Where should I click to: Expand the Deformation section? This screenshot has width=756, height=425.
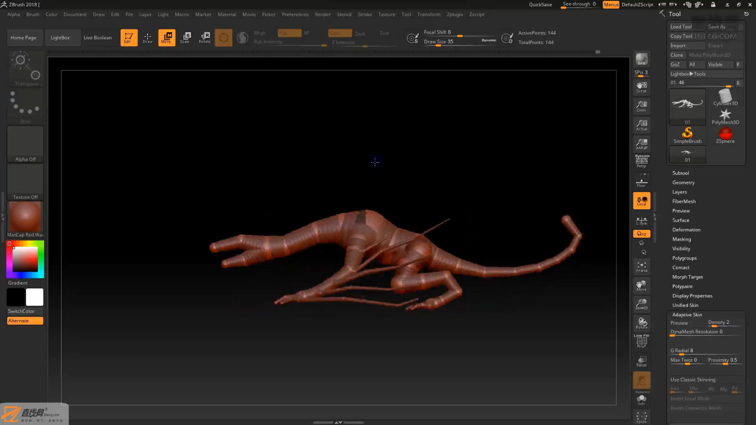(686, 230)
